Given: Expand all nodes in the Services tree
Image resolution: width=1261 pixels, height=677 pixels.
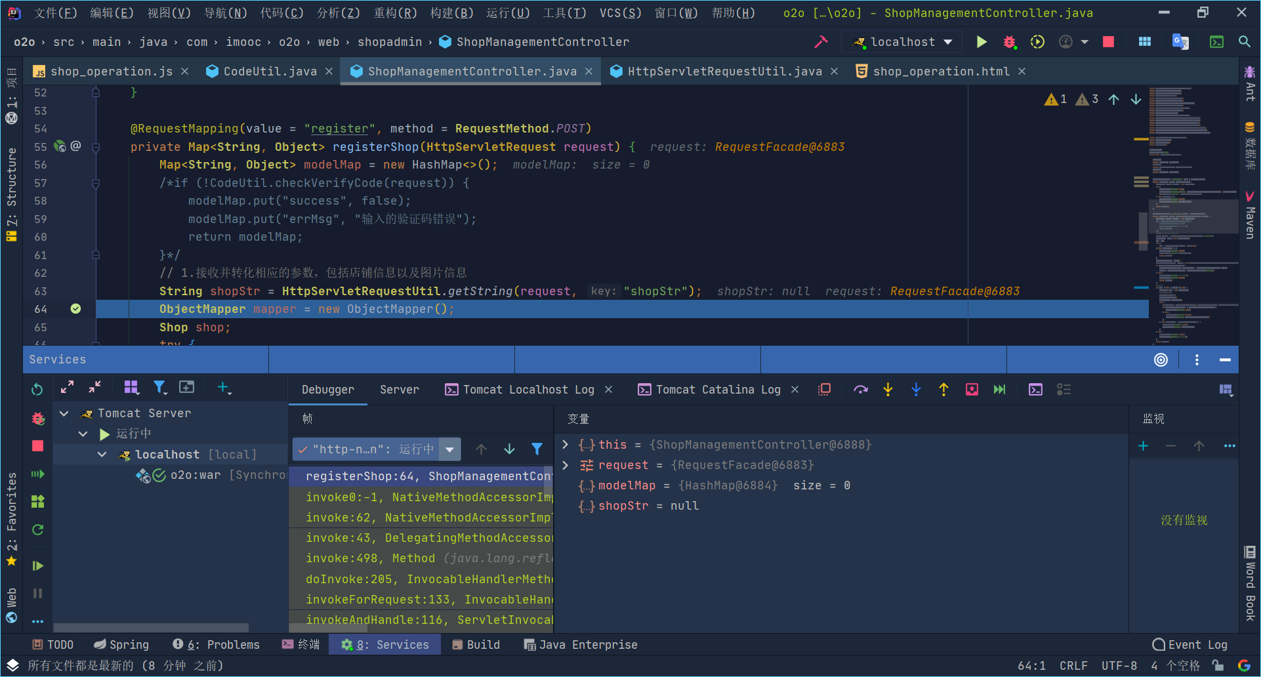Looking at the screenshot, I should tap(67, 388).
